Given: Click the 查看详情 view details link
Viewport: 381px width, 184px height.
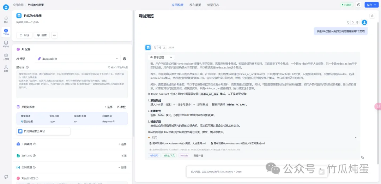Looking at the screenshot, I should coord(198,155).
